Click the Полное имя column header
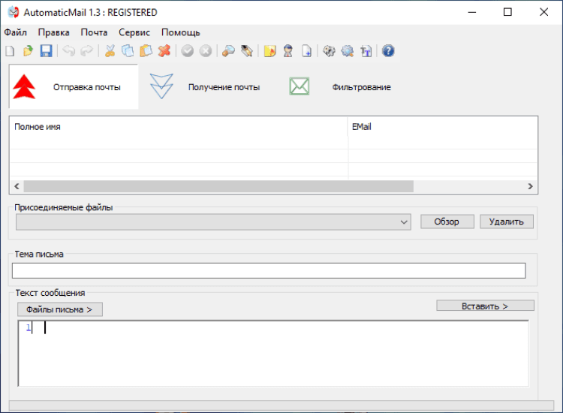 coord(179,127)
